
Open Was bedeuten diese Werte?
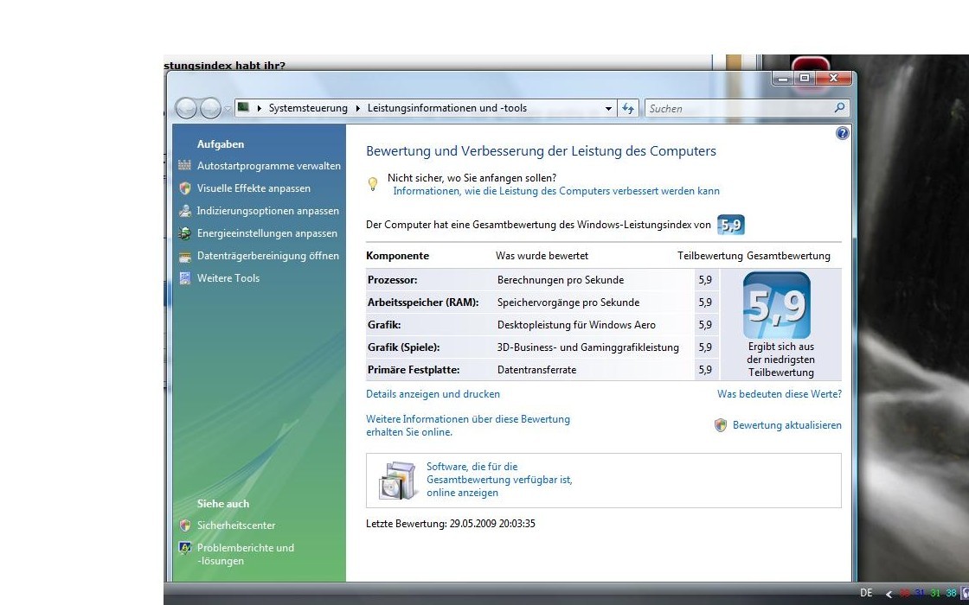(x=780, y=394)
